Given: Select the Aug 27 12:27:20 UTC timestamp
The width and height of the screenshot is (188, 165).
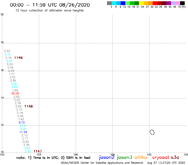Looking at the screenshot, I should point(166,163).
